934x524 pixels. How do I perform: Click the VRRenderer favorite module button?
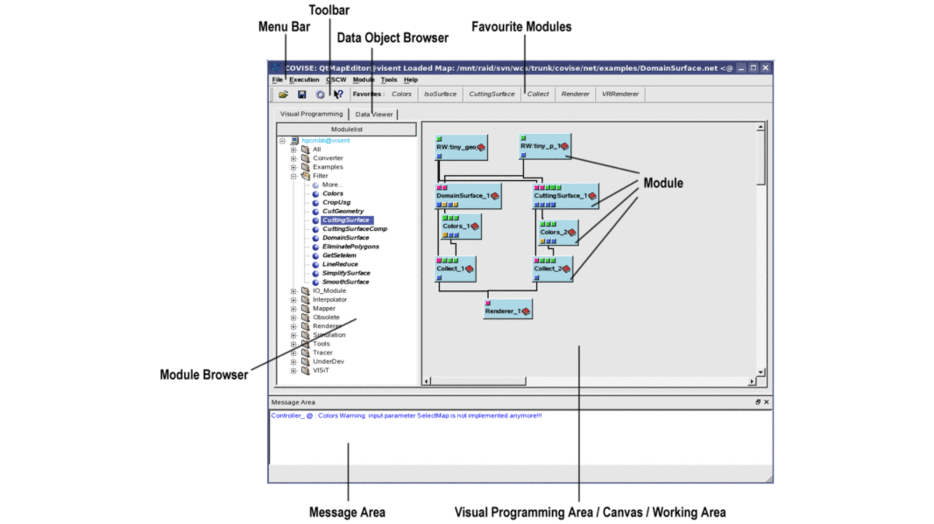point(620,94)
